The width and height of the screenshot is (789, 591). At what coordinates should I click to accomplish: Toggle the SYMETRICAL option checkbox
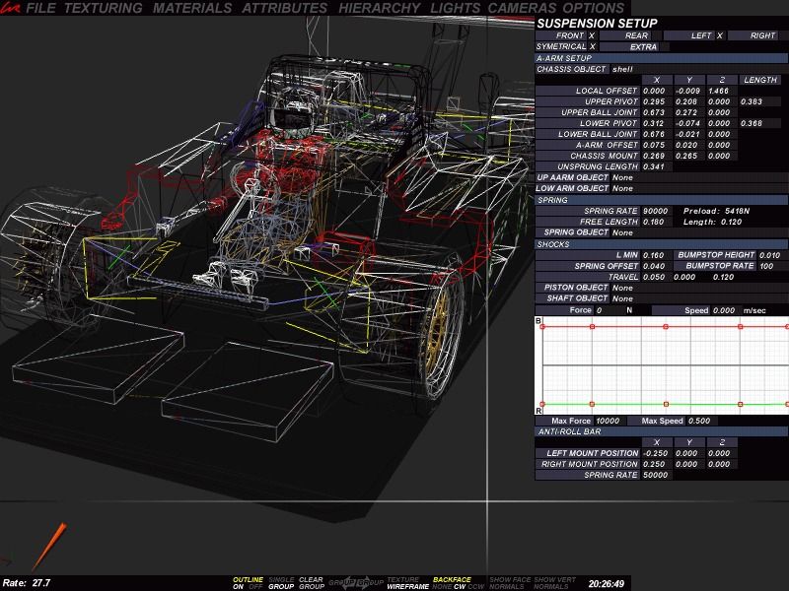point(592,46)
